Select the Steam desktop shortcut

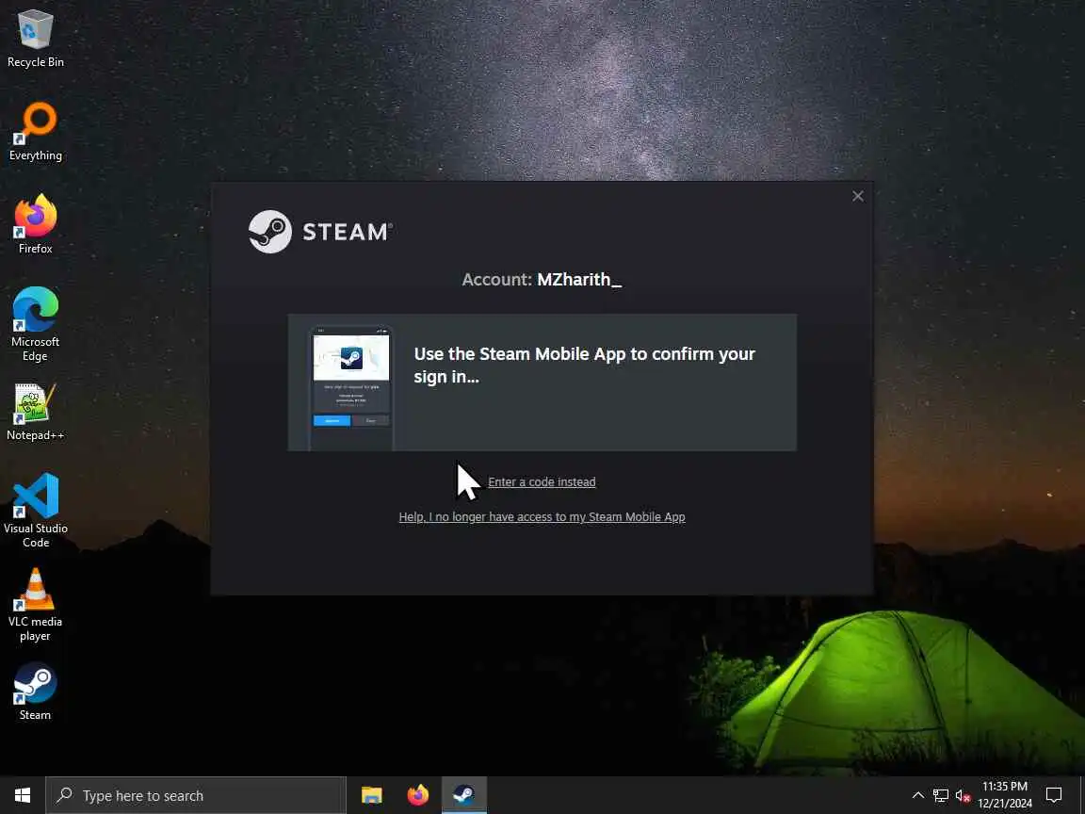tap(35, 692)
